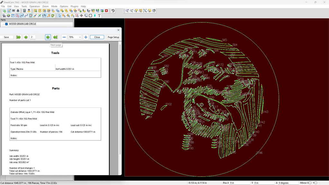Image resolution: width=329 pixels, height=185 pixels.
Task: Click the 'Feed rate: 90 ipm' text
Action: coord(19,125)
